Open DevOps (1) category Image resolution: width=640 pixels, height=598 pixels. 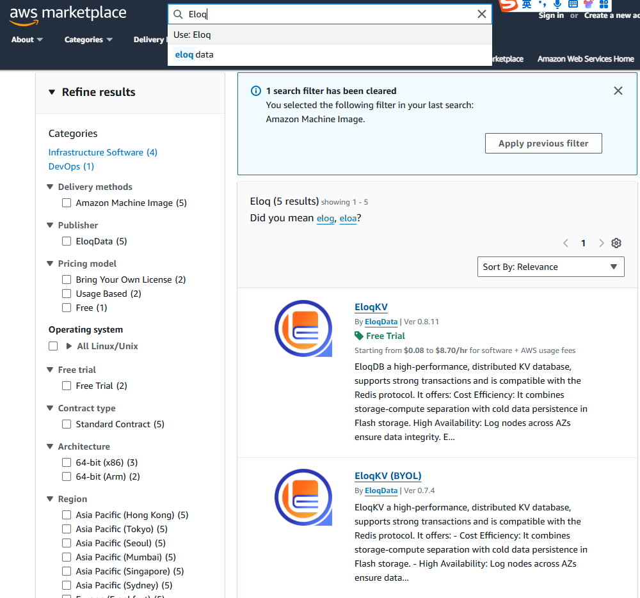click(71, 166)
